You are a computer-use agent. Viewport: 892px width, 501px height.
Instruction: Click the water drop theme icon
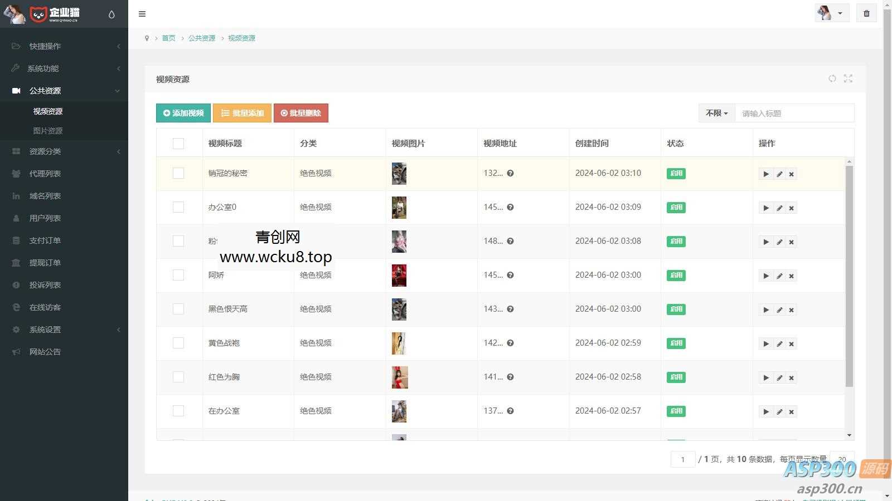pos(111,14)
